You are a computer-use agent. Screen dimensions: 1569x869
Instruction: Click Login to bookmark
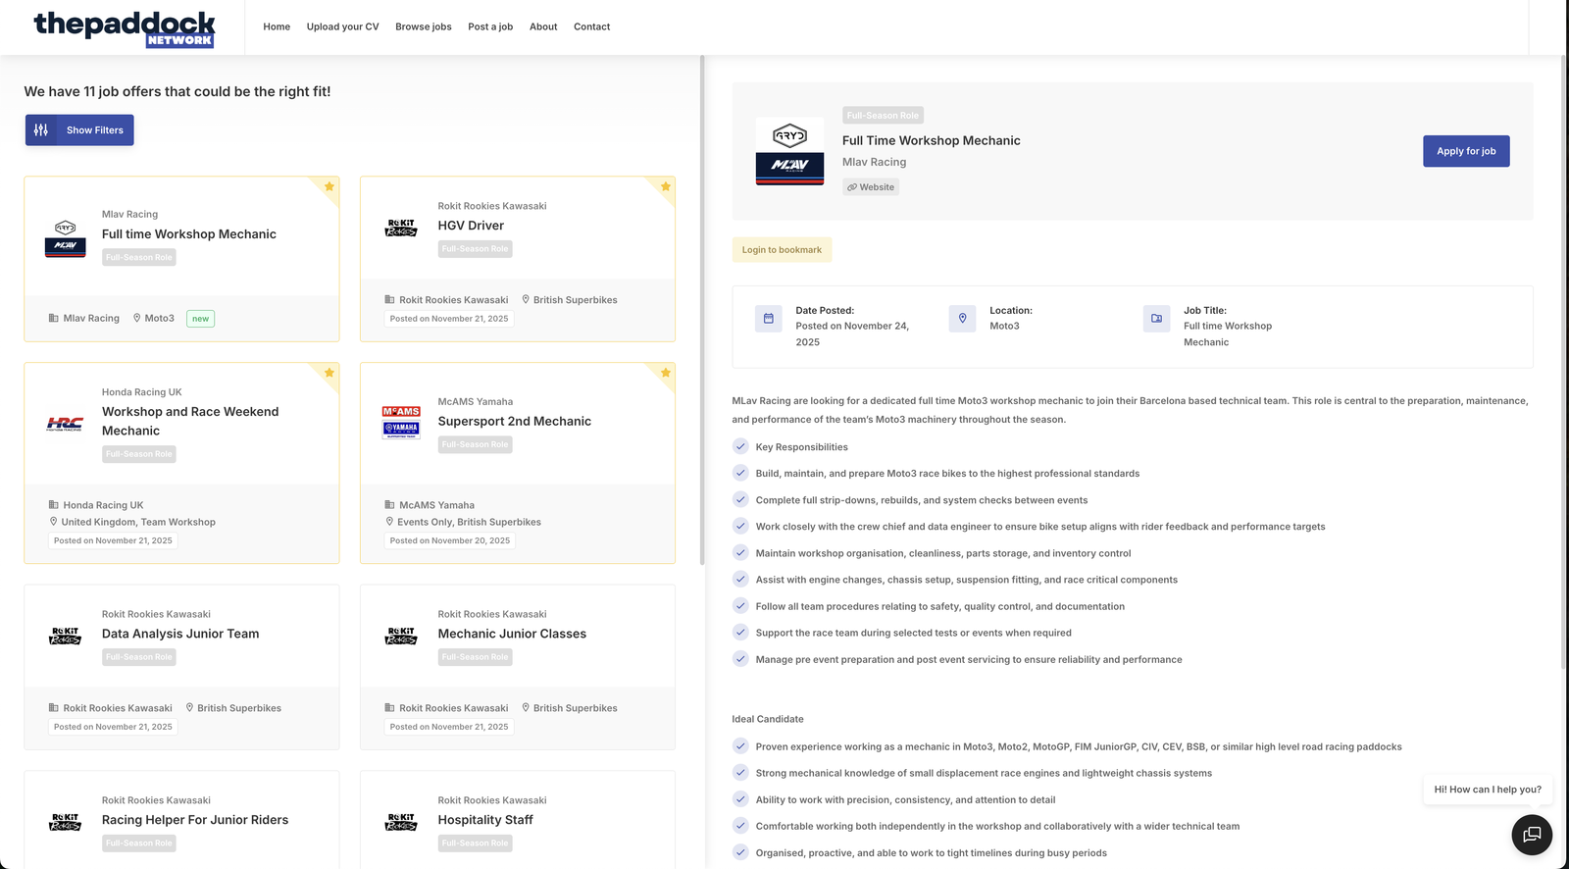click(782, 250)
